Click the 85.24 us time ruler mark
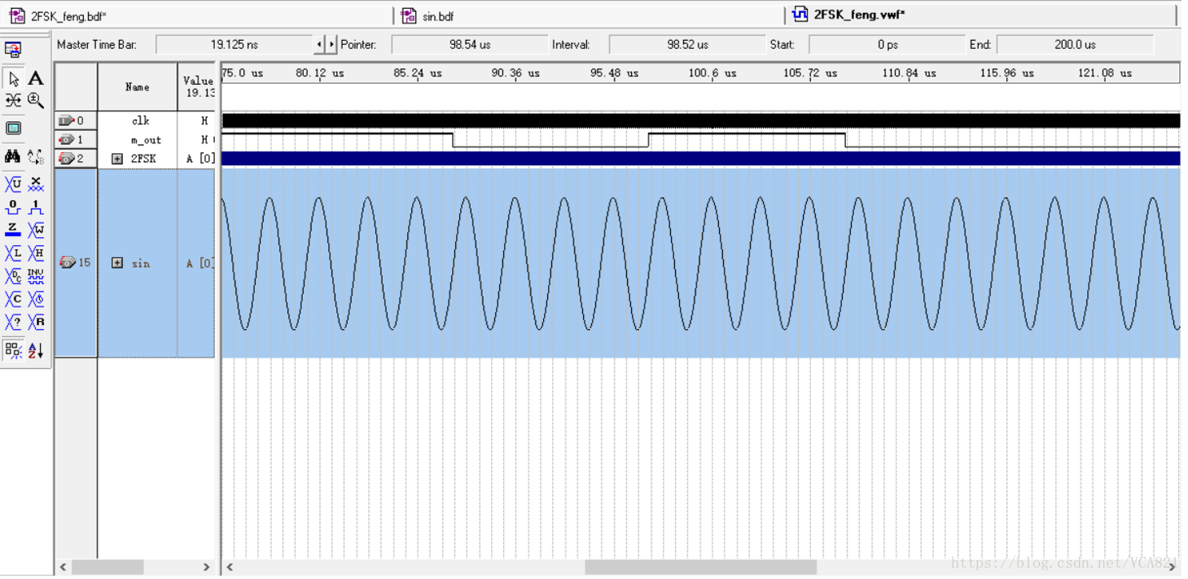The width and height of the screenshot is (1188, 579). click(418, 73)
